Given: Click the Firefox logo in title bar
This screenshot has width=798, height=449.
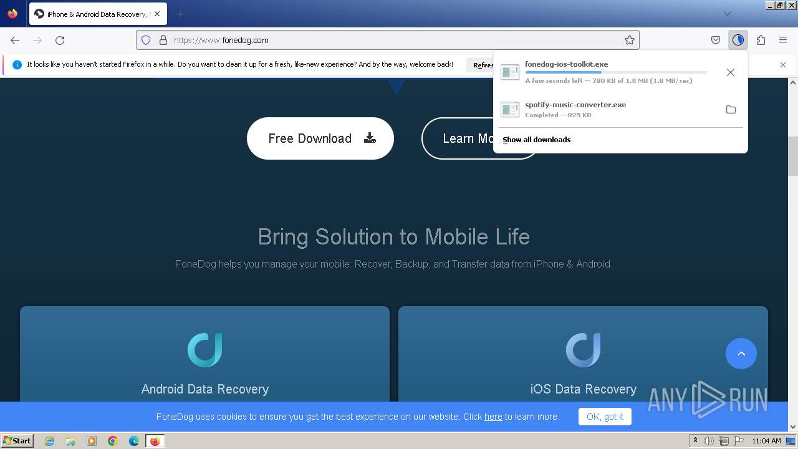Looking at the screenshot, I should click(x=12, y=14).
